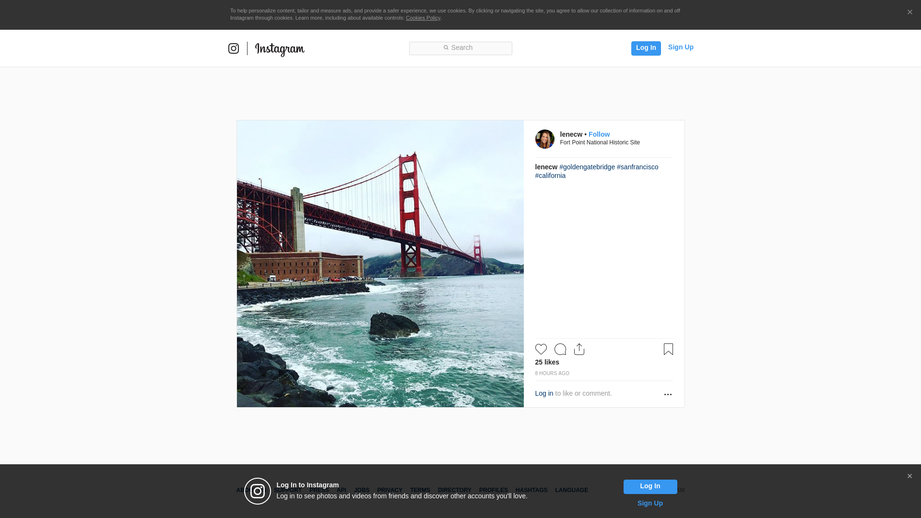Click the Cookies Policy link

pyautogui.click(x=423, y=18)
